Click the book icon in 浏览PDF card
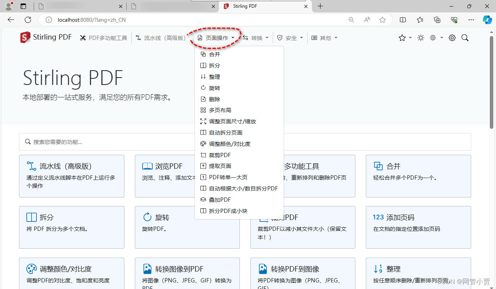The width and height of the screenshot is (496, 289). 147,166
